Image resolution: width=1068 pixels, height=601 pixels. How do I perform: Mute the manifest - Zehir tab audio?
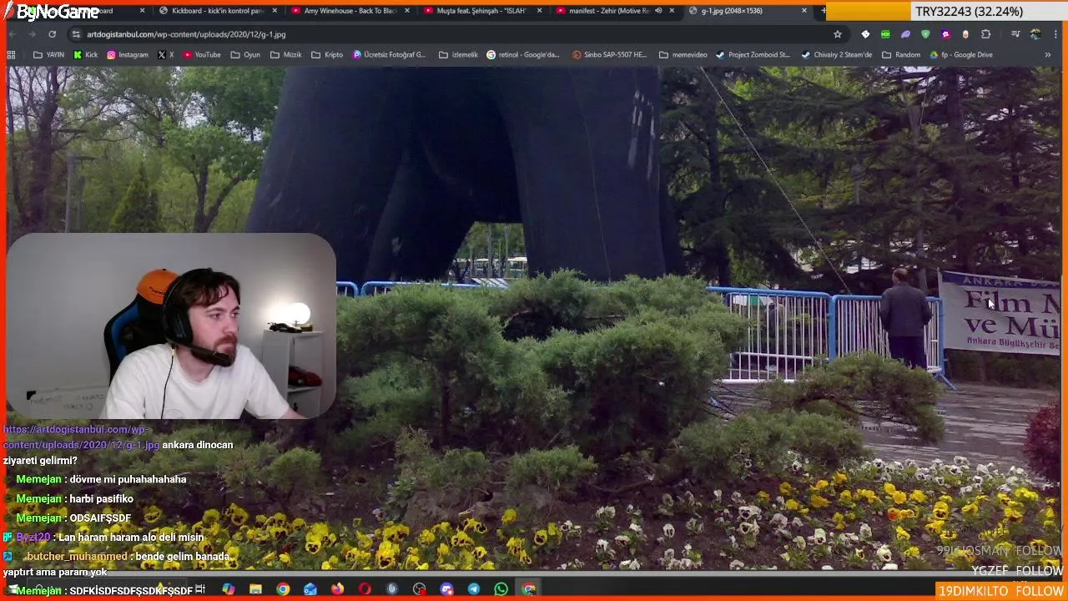(658, 11)
